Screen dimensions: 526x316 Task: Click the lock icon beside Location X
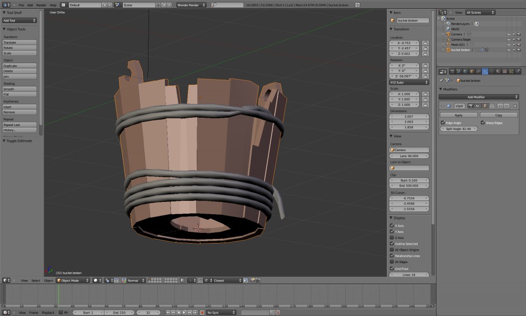(425, 43)
